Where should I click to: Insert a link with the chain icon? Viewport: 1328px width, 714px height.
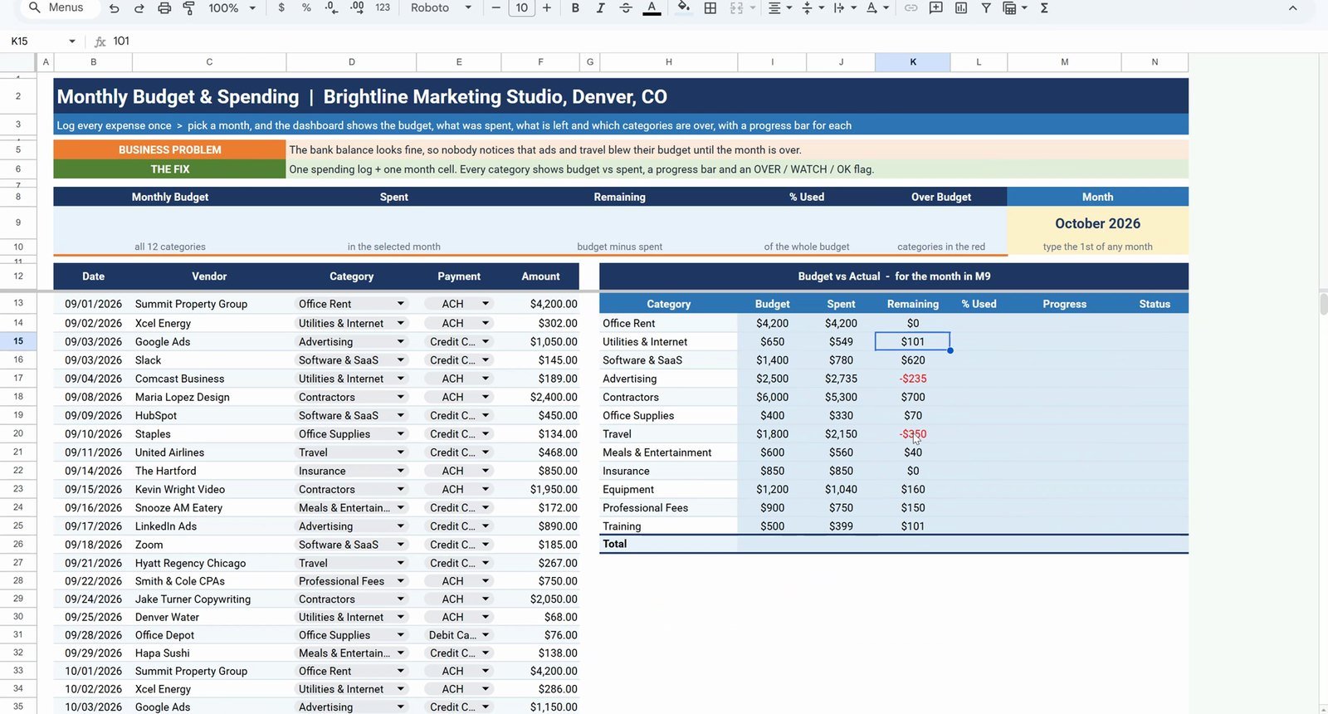tap(911, 8)
